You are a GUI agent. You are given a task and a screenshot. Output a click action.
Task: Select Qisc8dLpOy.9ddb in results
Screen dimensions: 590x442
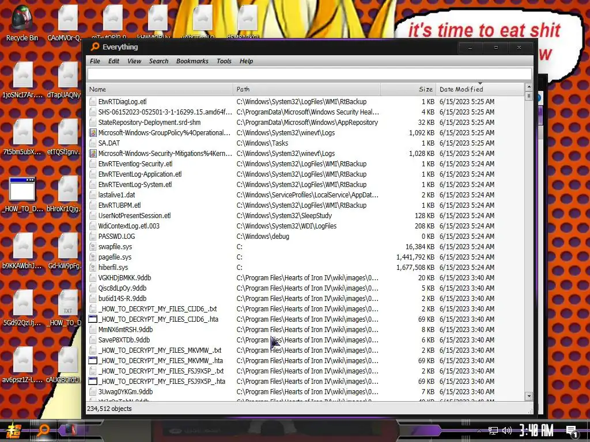(305, 288)
